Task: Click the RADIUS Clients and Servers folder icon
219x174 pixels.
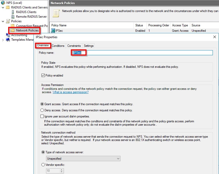Action: (x=8, y=7)
